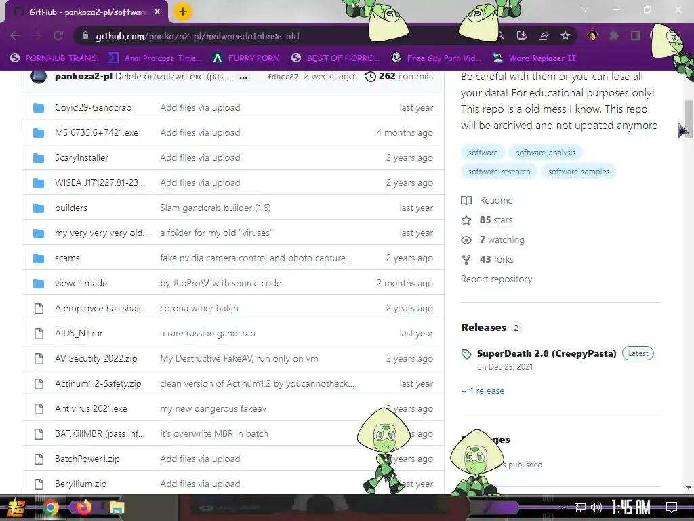Open the MS 0735.6+7421.exe folder

[96, 132]
